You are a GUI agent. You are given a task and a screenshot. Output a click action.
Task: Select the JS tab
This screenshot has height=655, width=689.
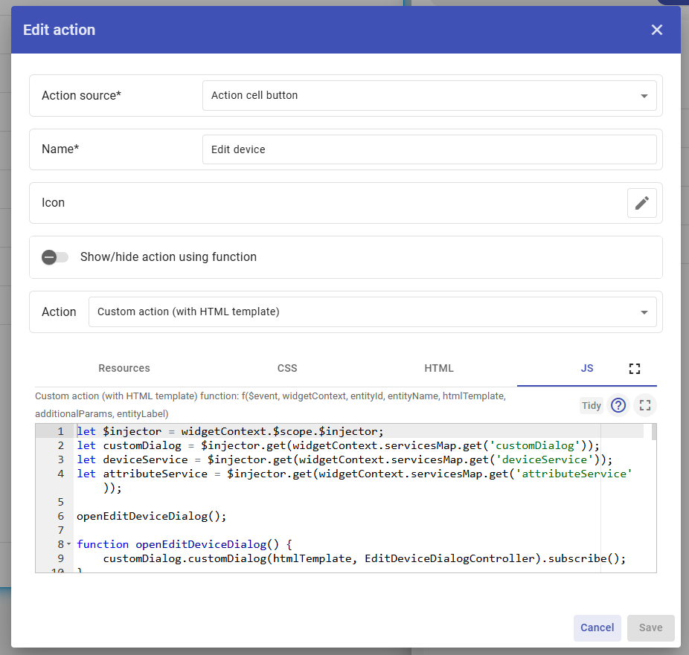click(x=587, y=369)
